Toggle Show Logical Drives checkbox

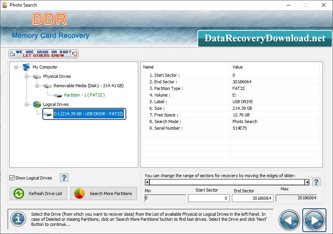tap(12, 178)
